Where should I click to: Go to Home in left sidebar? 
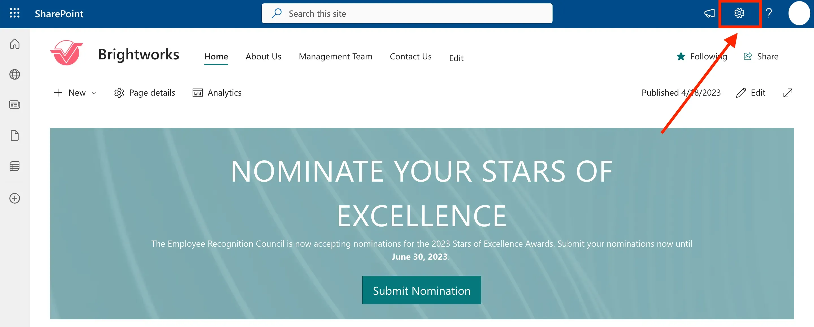(x=14, y=44)
